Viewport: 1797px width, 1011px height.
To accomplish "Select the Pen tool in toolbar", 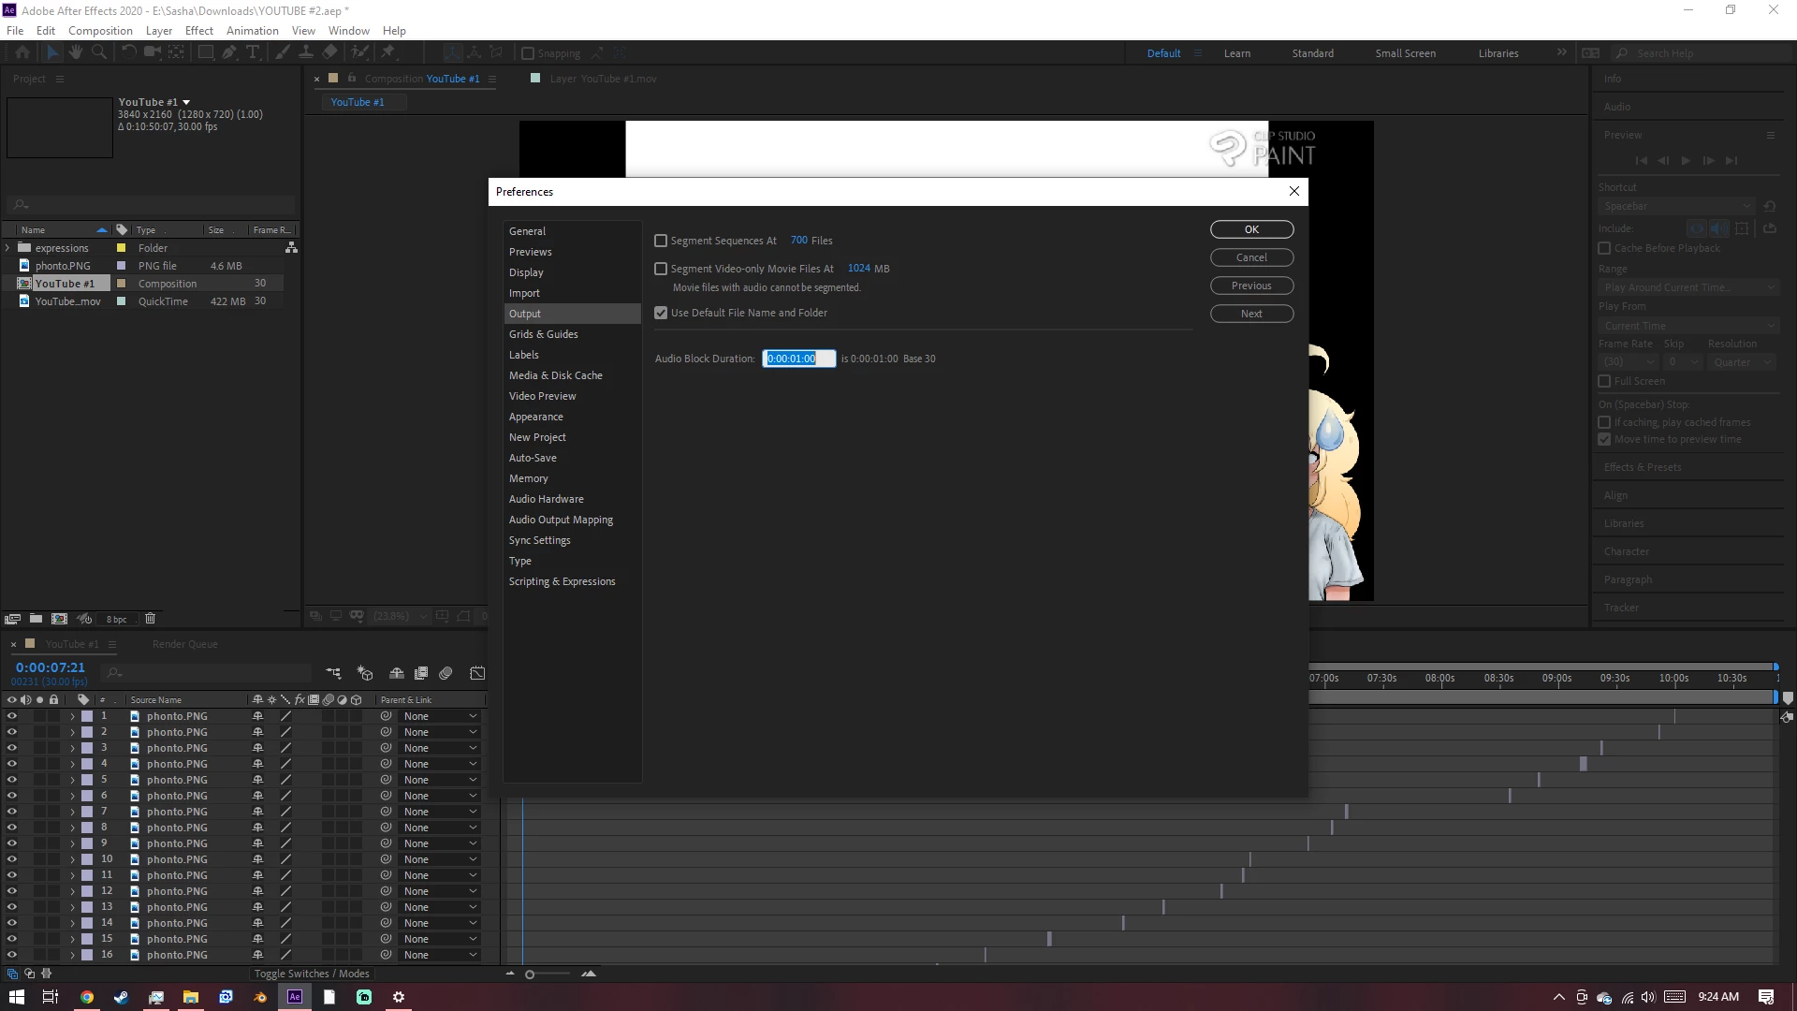I will point(229,52).
